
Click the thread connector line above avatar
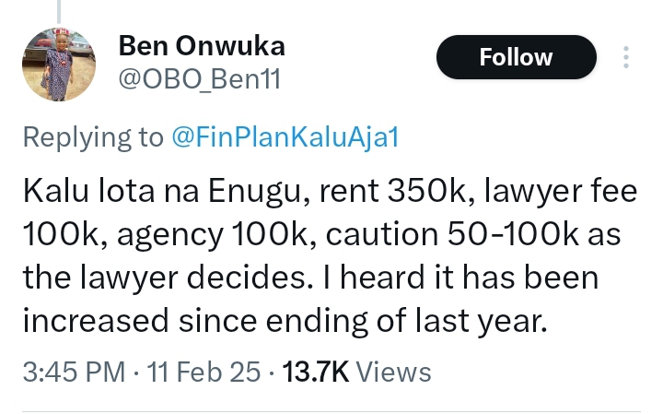tap(59, 9)
